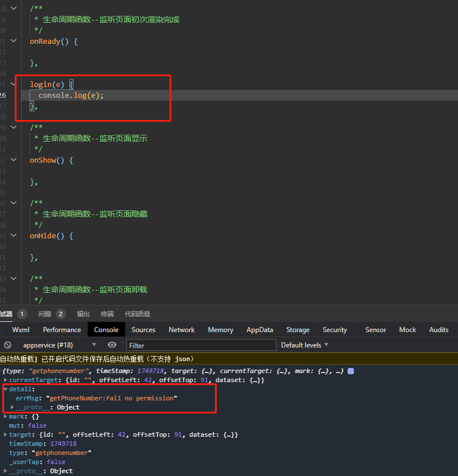The width and height of the screenshot is (458, 476).
Task: Switch to the Network tab
Action: 181,330
